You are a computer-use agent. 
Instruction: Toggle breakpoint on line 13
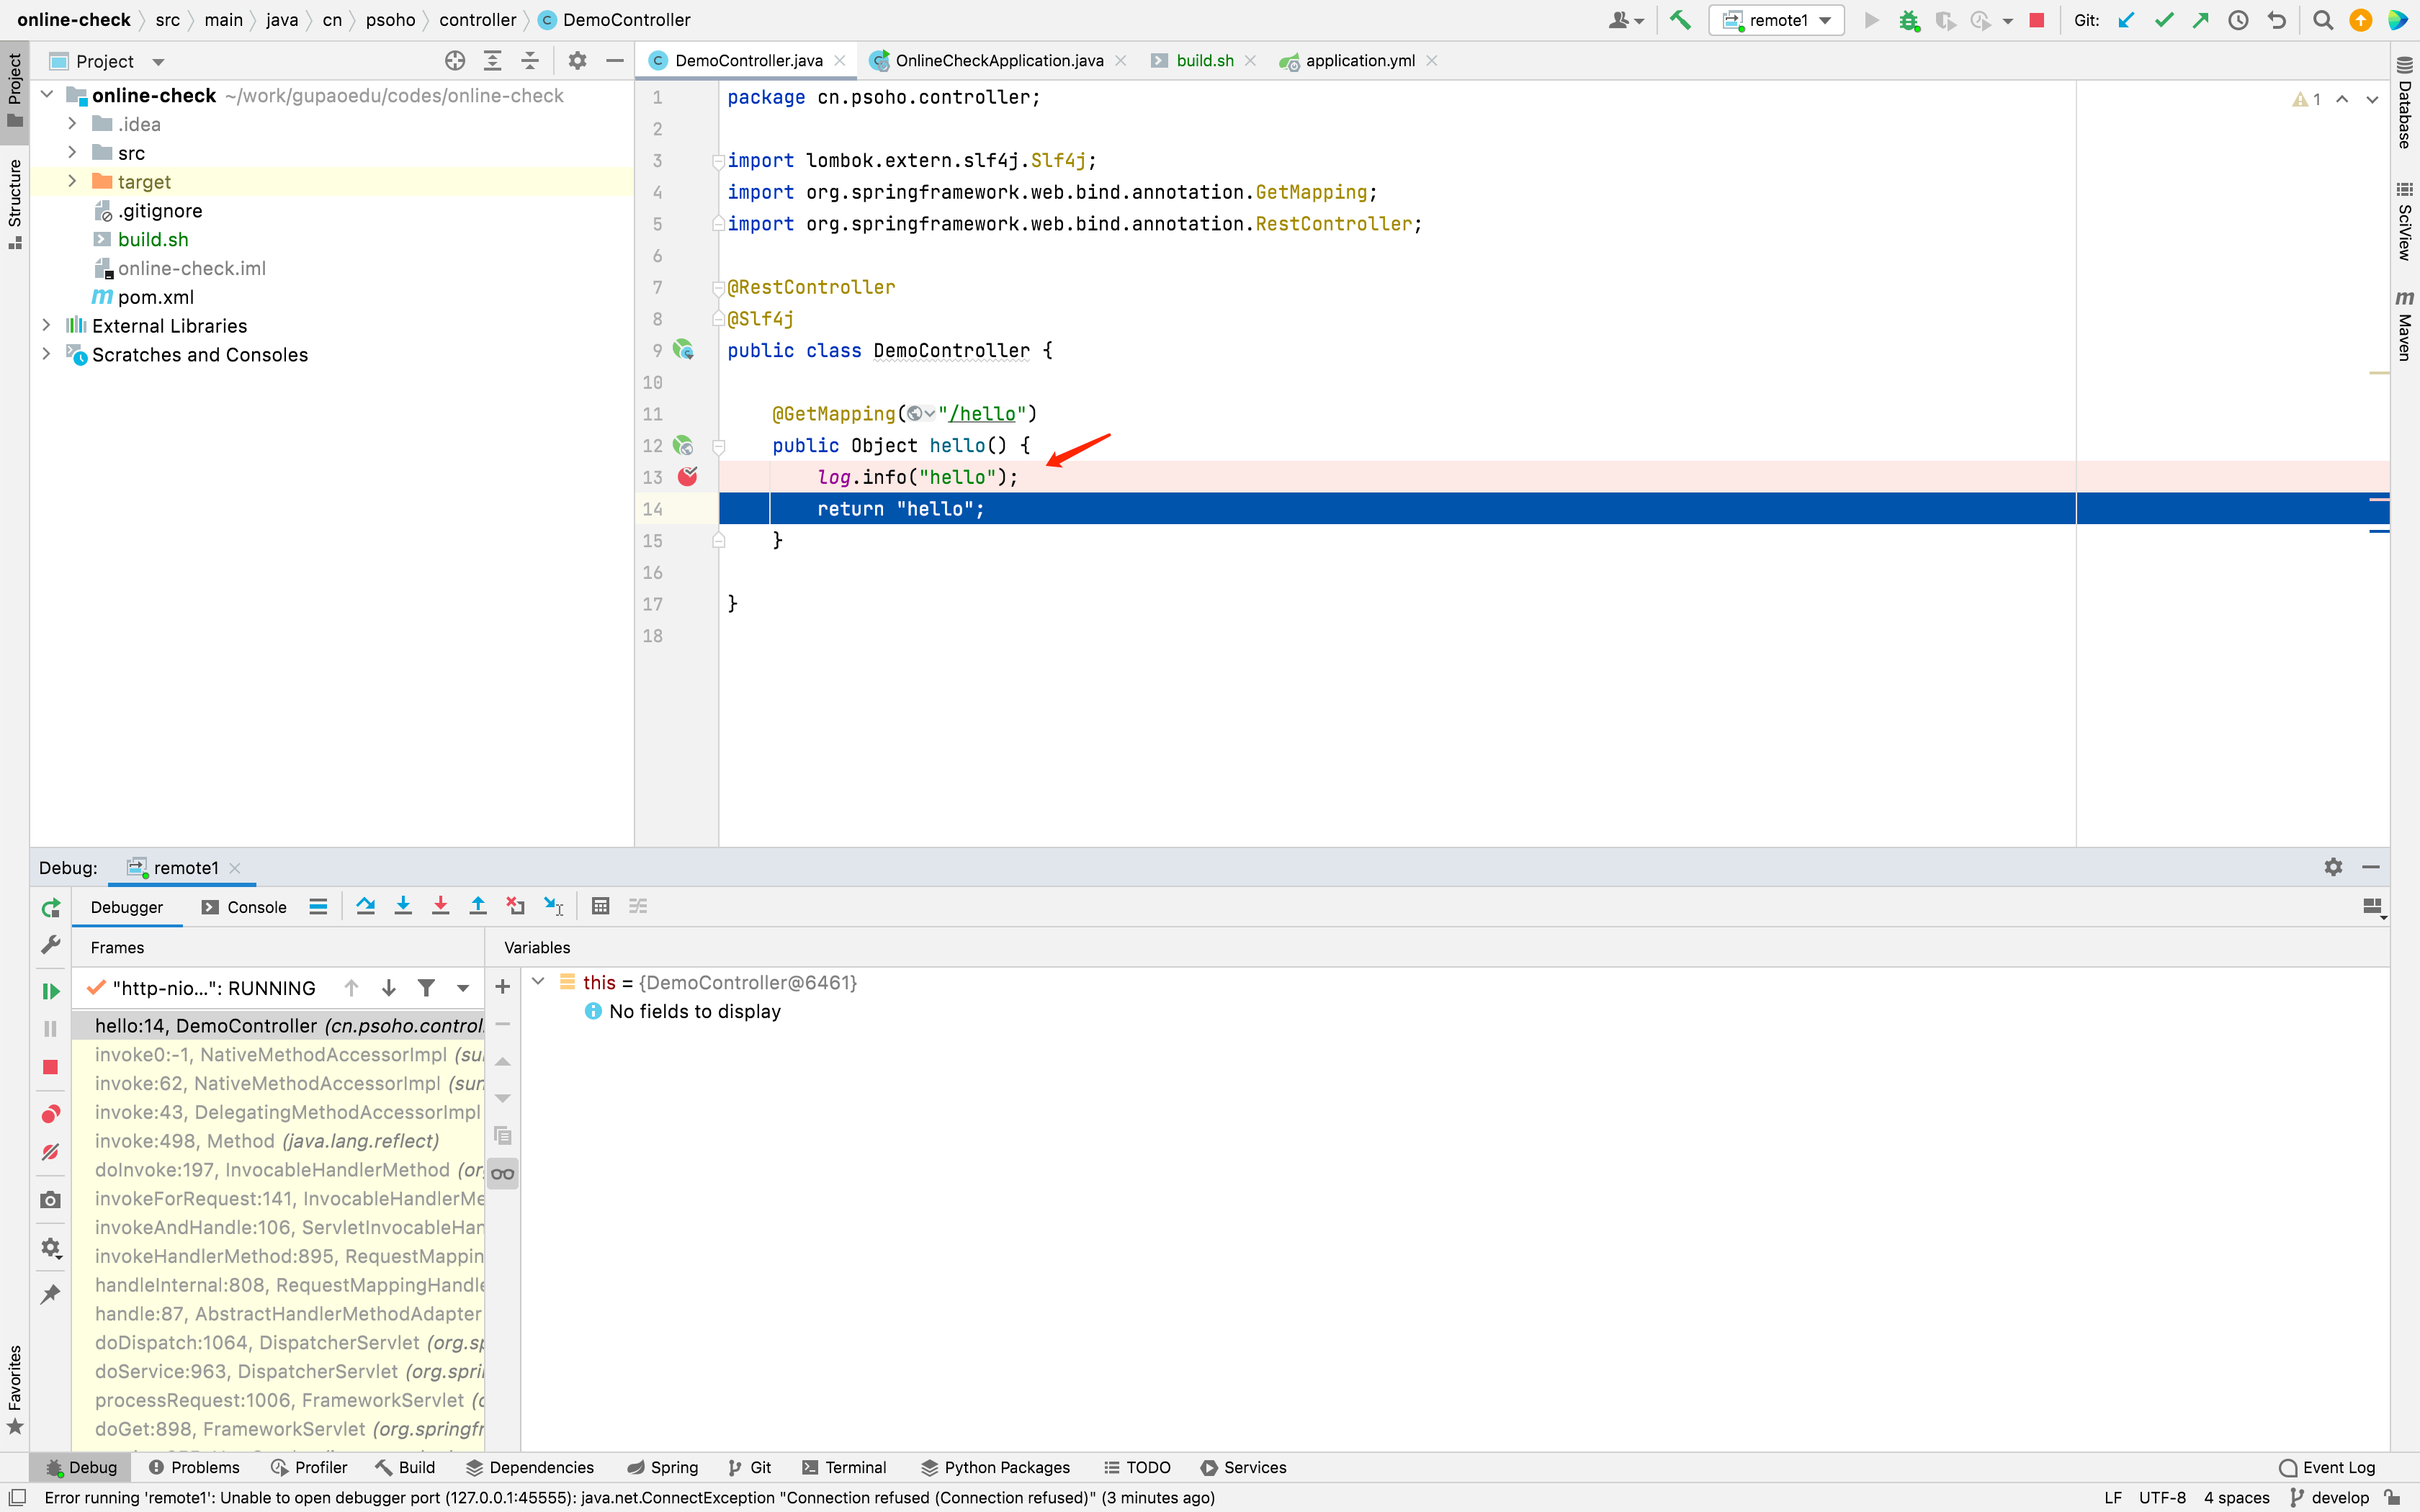click(x=687, y=477)
